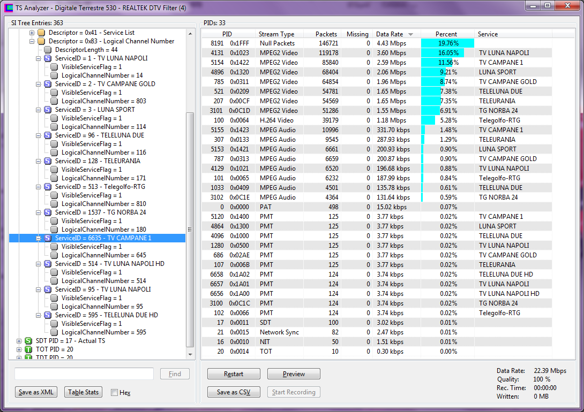
Task: Select the PAT row with PID 0
Action: click(377, 207)
